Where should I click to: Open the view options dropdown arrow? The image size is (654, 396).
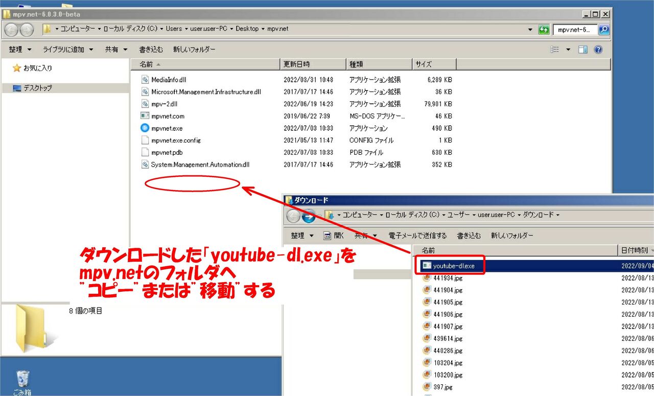[x=567, y=49]
